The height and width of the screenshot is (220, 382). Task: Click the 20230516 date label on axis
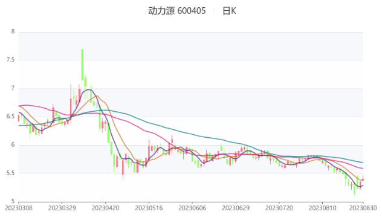149,209
